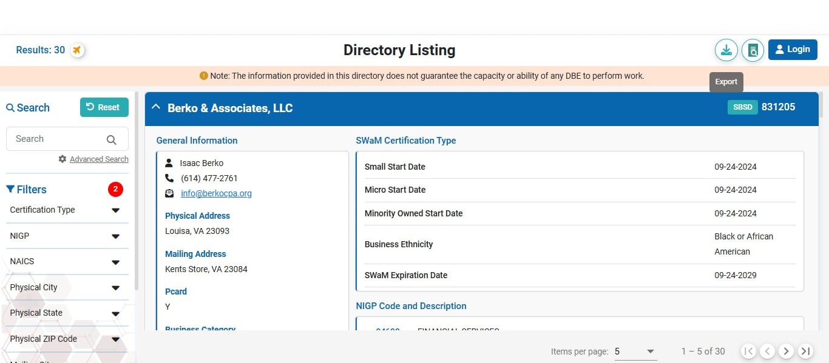Click the Results: 30 text
Screen dimensions: 829x363
point(40,50)
